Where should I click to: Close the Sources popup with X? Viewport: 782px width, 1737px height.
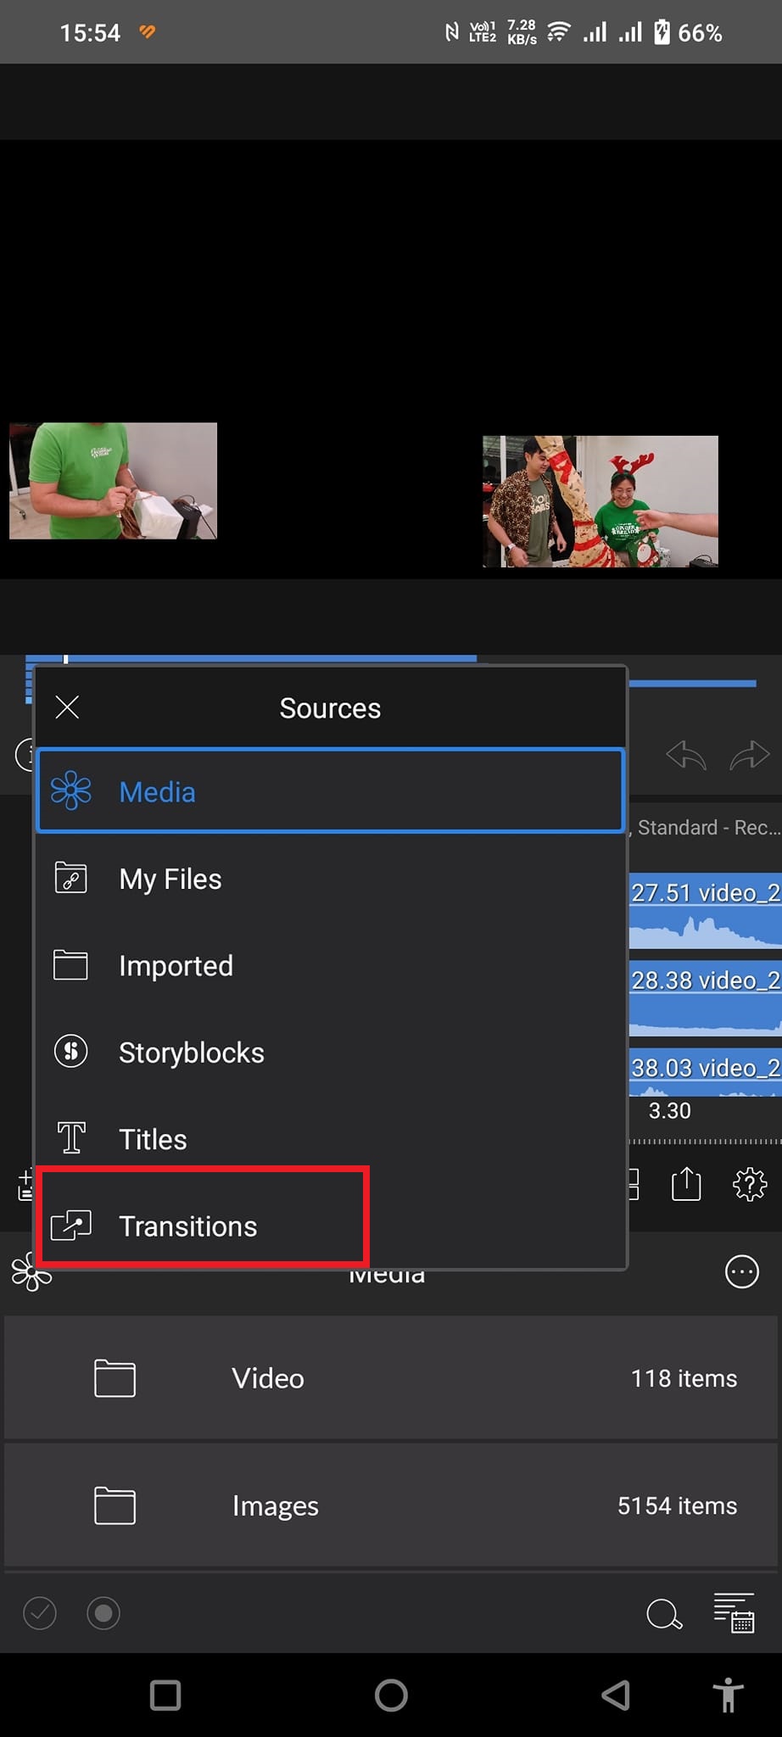[67, 707]
